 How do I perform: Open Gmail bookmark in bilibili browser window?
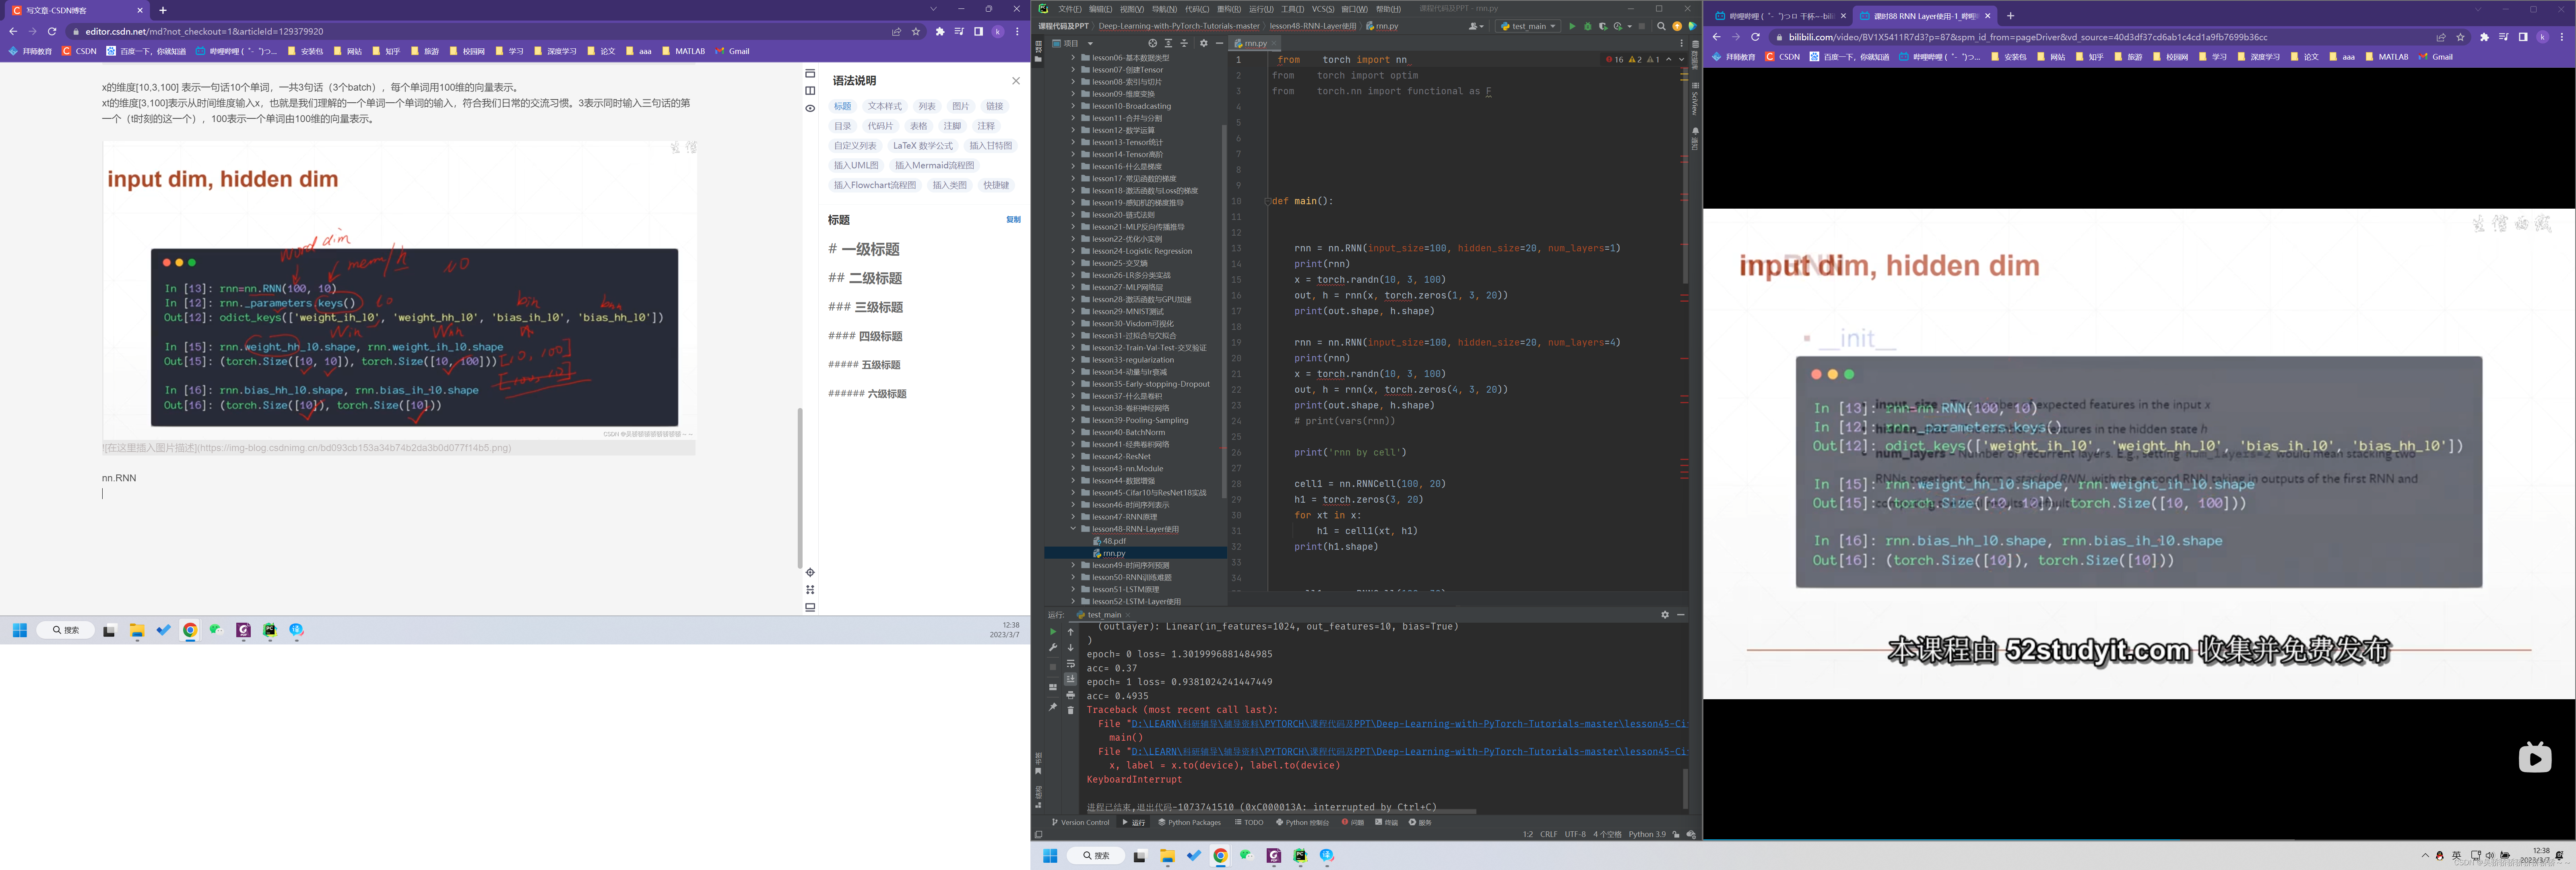point(2436,57)
